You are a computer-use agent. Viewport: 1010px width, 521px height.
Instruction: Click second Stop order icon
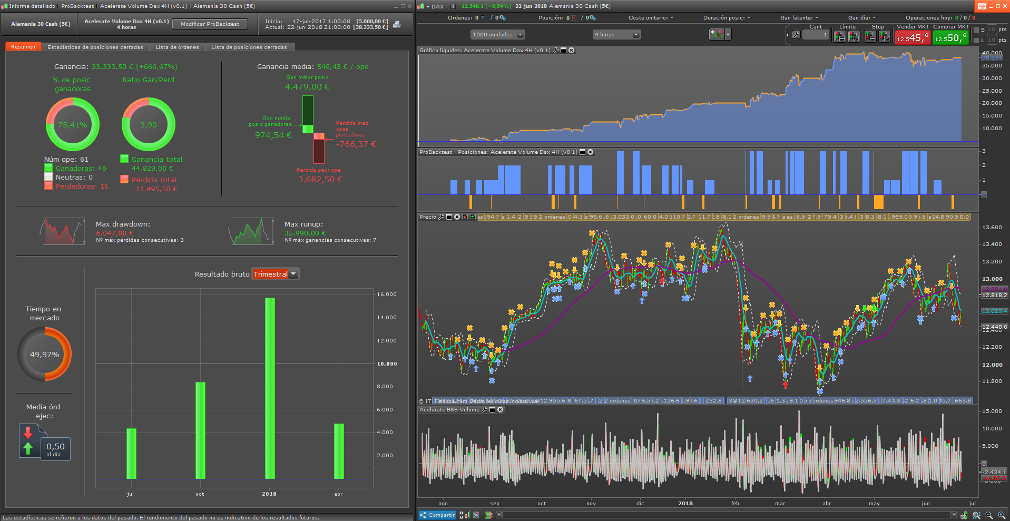(x=885, y=36)
